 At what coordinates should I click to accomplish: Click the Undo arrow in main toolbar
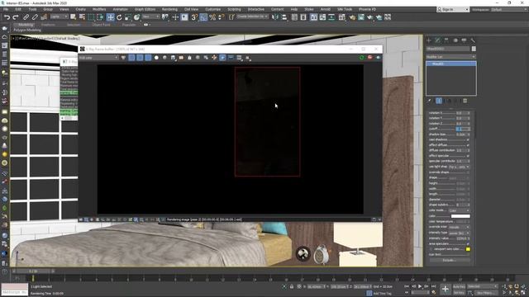click(7, 17)
